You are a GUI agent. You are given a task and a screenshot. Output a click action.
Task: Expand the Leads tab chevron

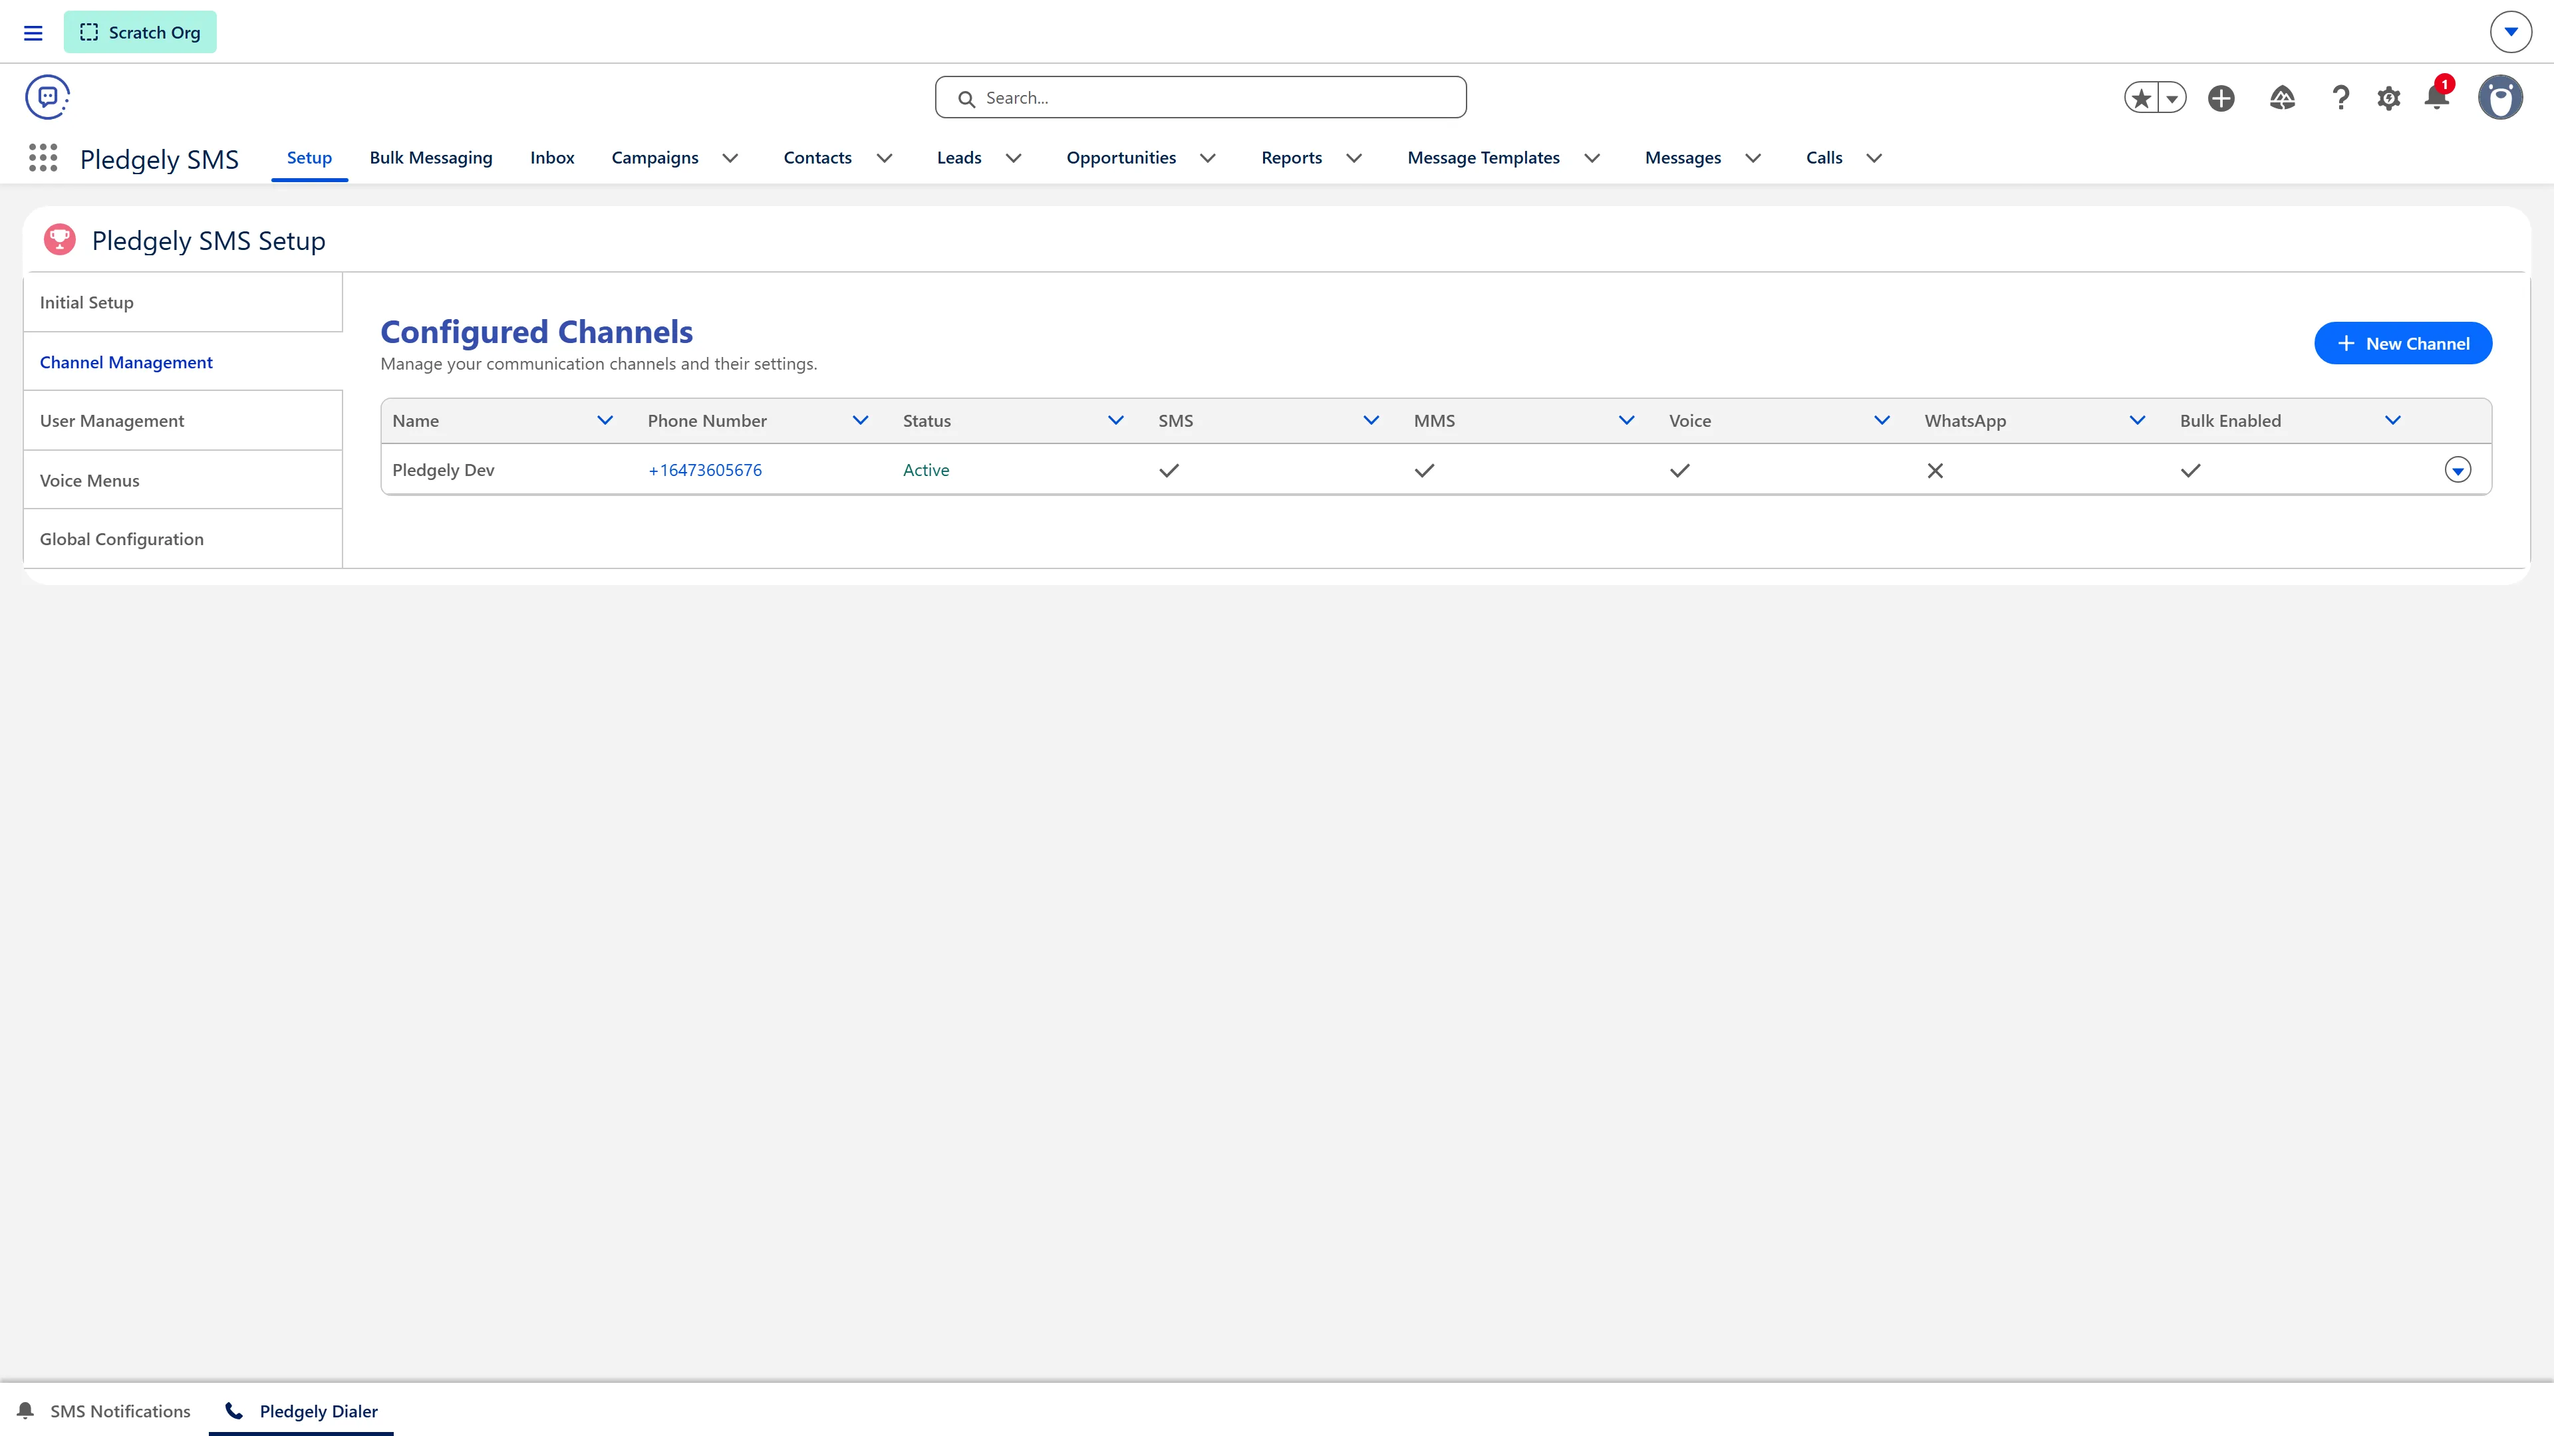click(x=1013, y=158)
